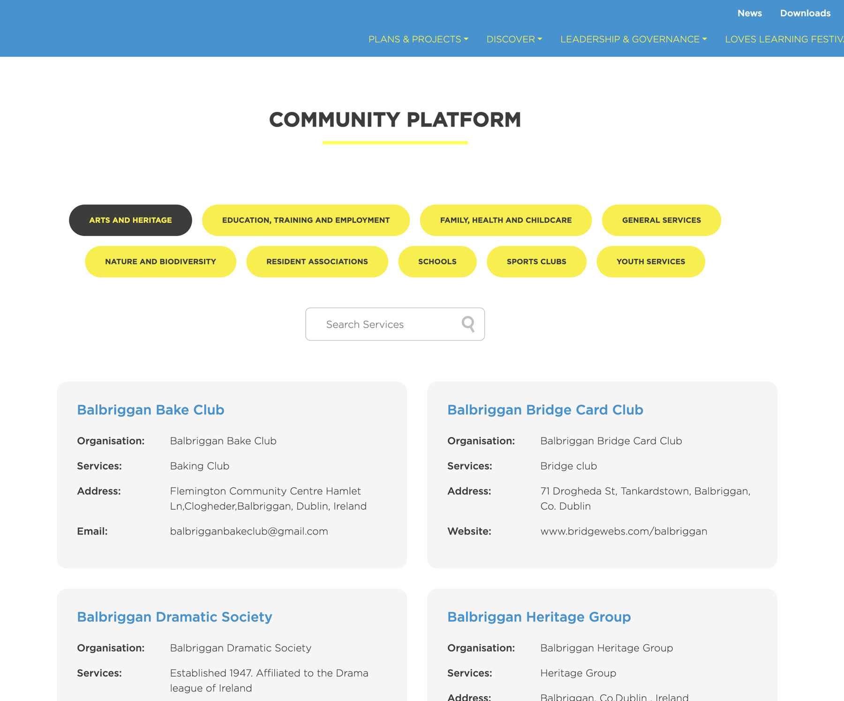Select the General Services category

[661, 220]
